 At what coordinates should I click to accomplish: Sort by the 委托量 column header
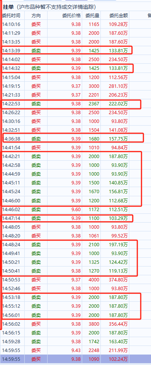92,16
